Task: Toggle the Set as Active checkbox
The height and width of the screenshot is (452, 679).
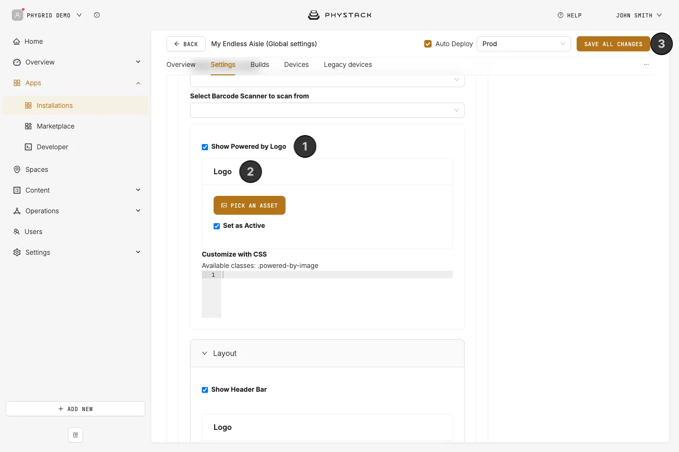Action: point(217,226)
